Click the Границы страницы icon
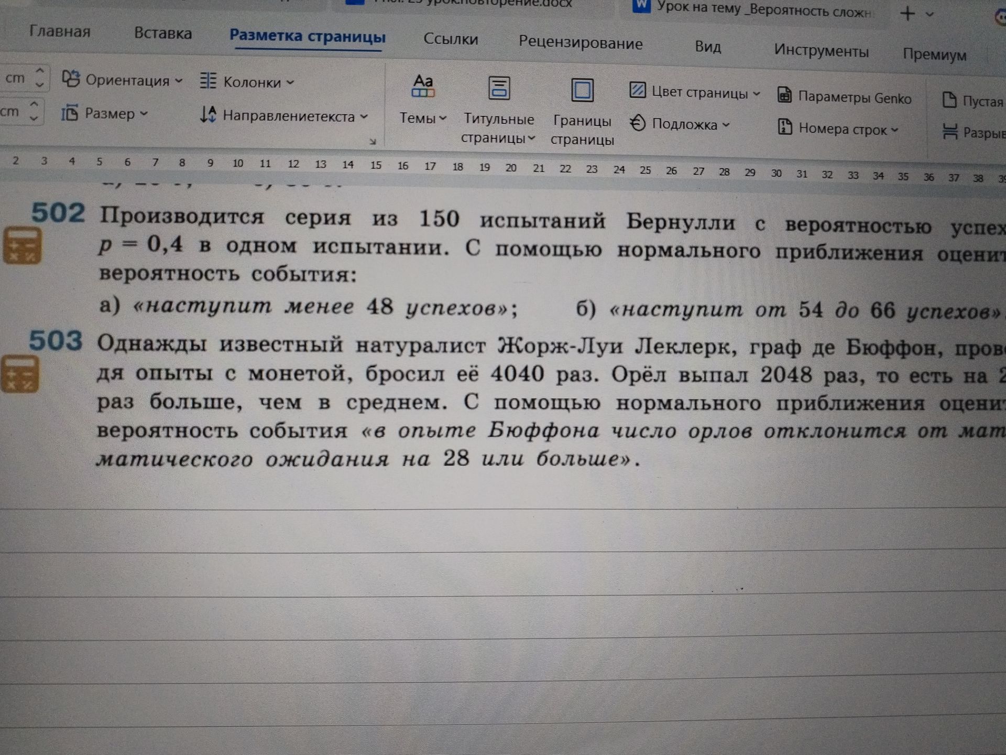The image size is (1006, 755). click(x=582, y=90)
